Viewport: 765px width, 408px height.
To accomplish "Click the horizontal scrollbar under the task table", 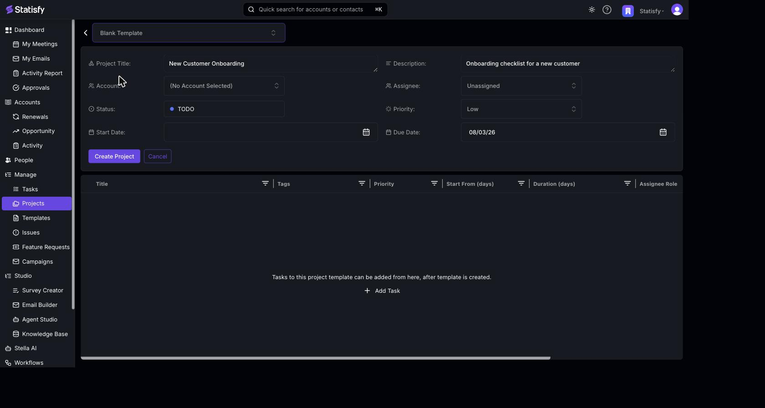I will (316, 358).
